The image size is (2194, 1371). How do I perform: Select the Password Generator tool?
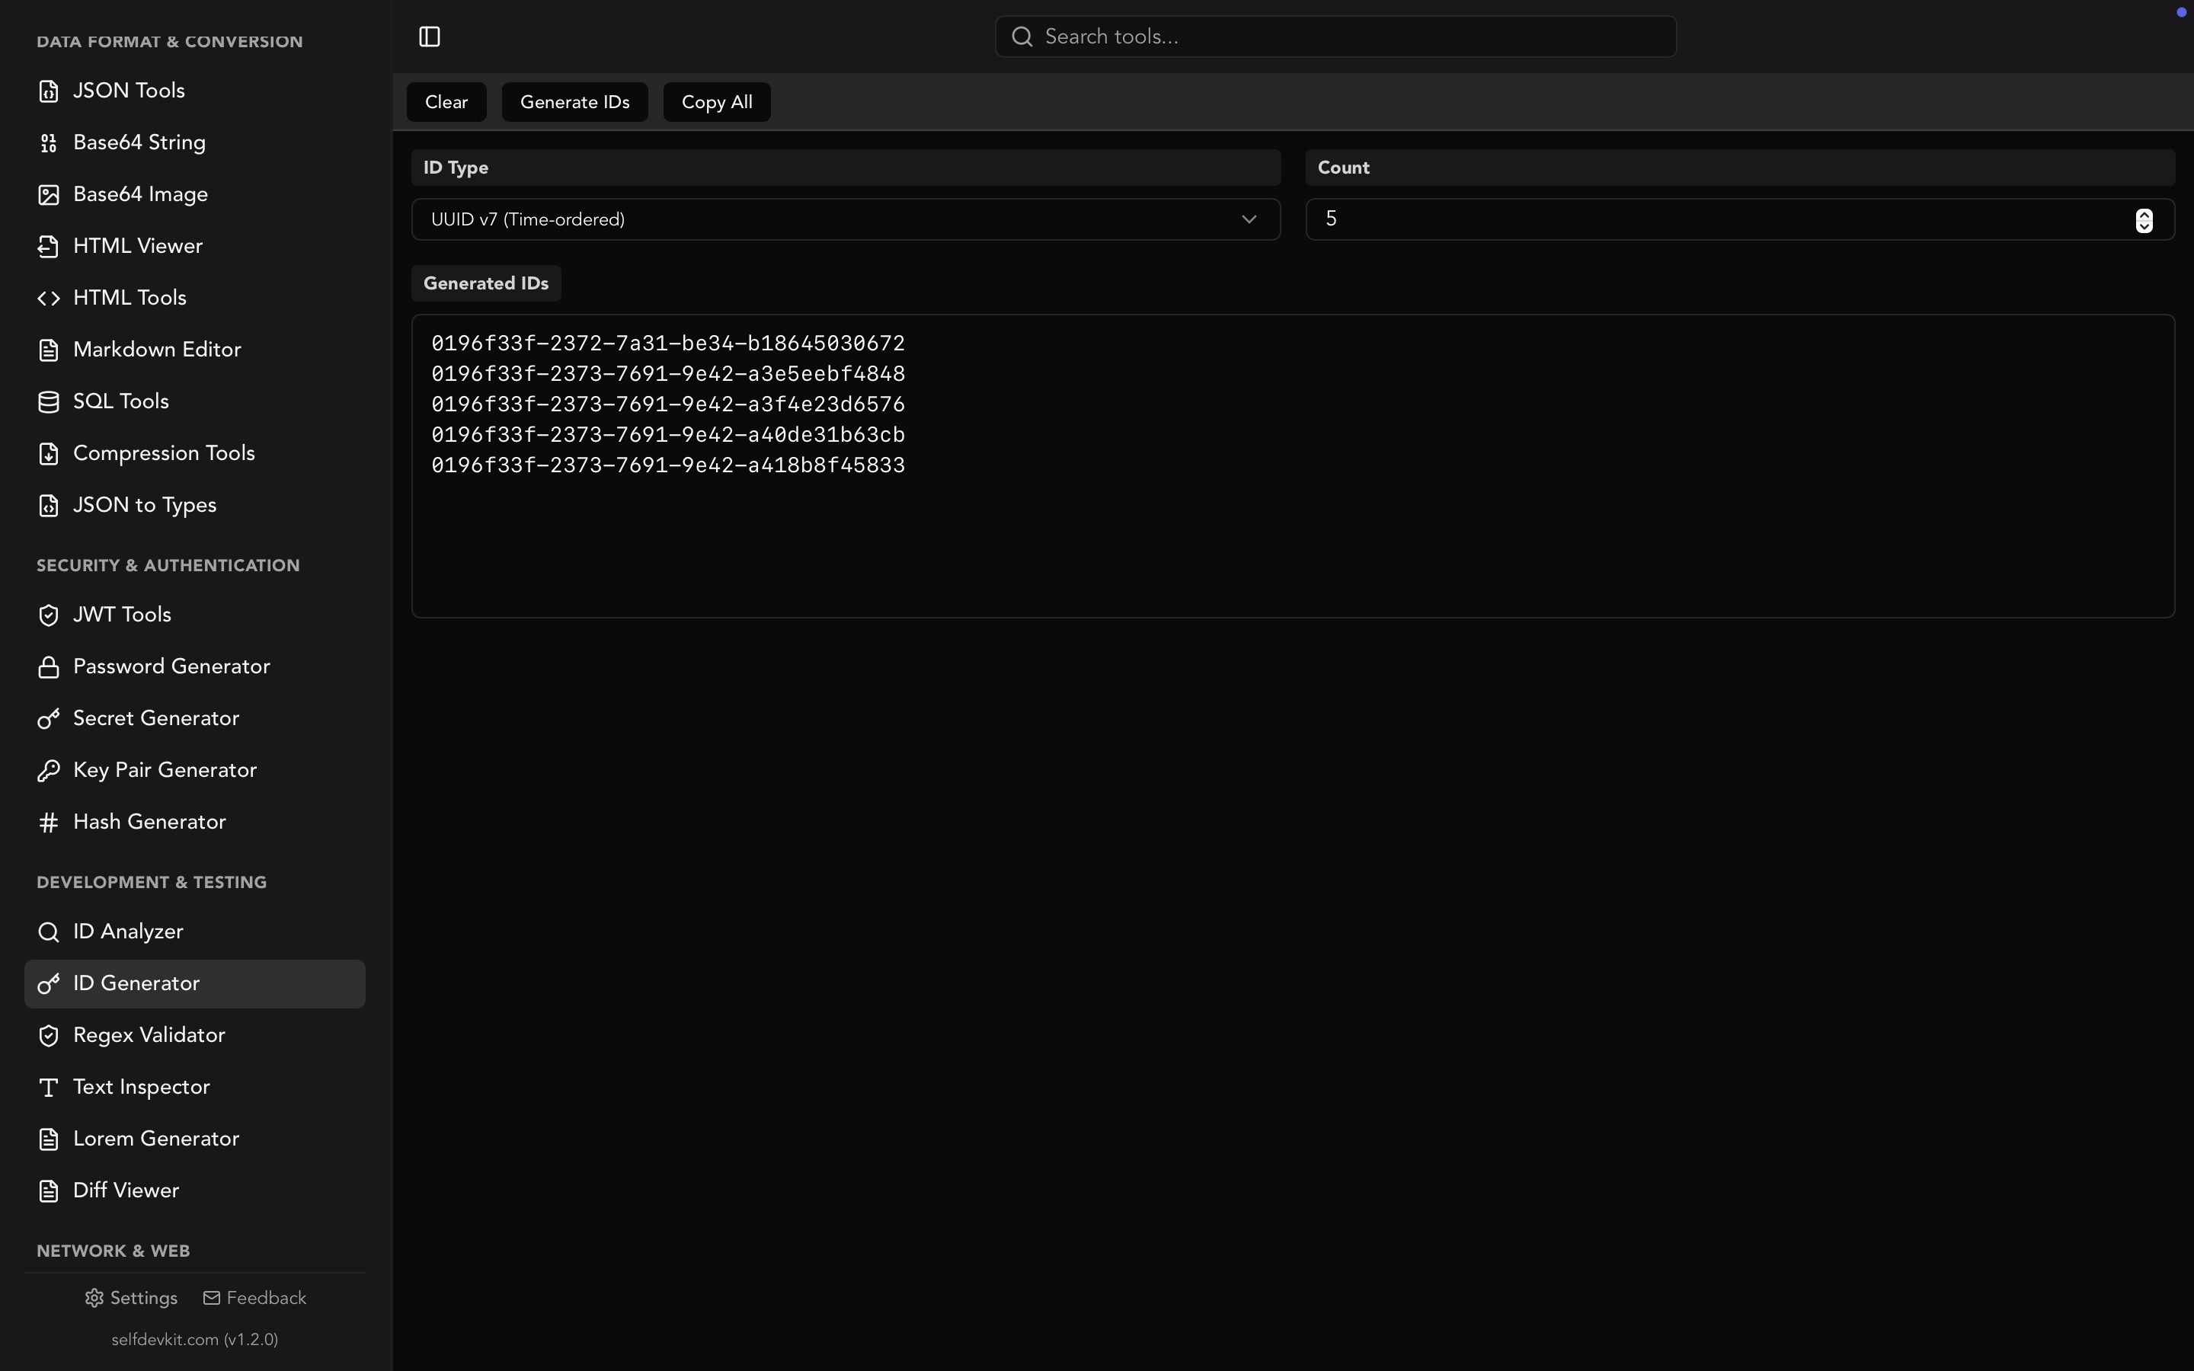click(172, 666)
